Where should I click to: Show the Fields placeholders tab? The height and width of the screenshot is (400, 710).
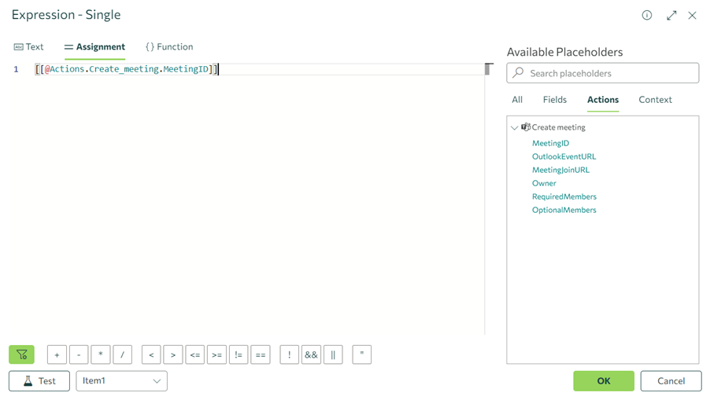click(554, 100)
